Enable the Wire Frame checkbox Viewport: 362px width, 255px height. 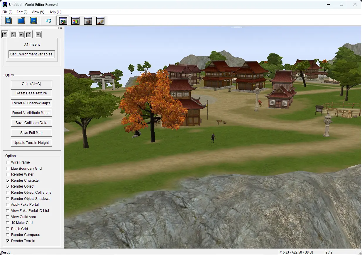pos(8,162)
